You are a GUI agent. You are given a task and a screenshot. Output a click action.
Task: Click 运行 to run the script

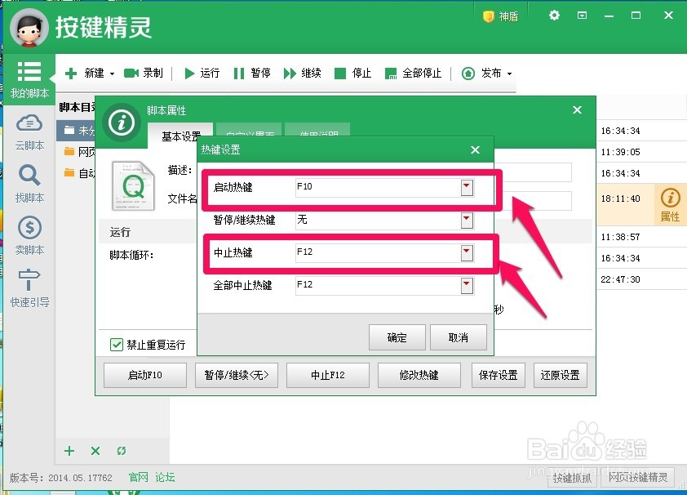[202, 73]
